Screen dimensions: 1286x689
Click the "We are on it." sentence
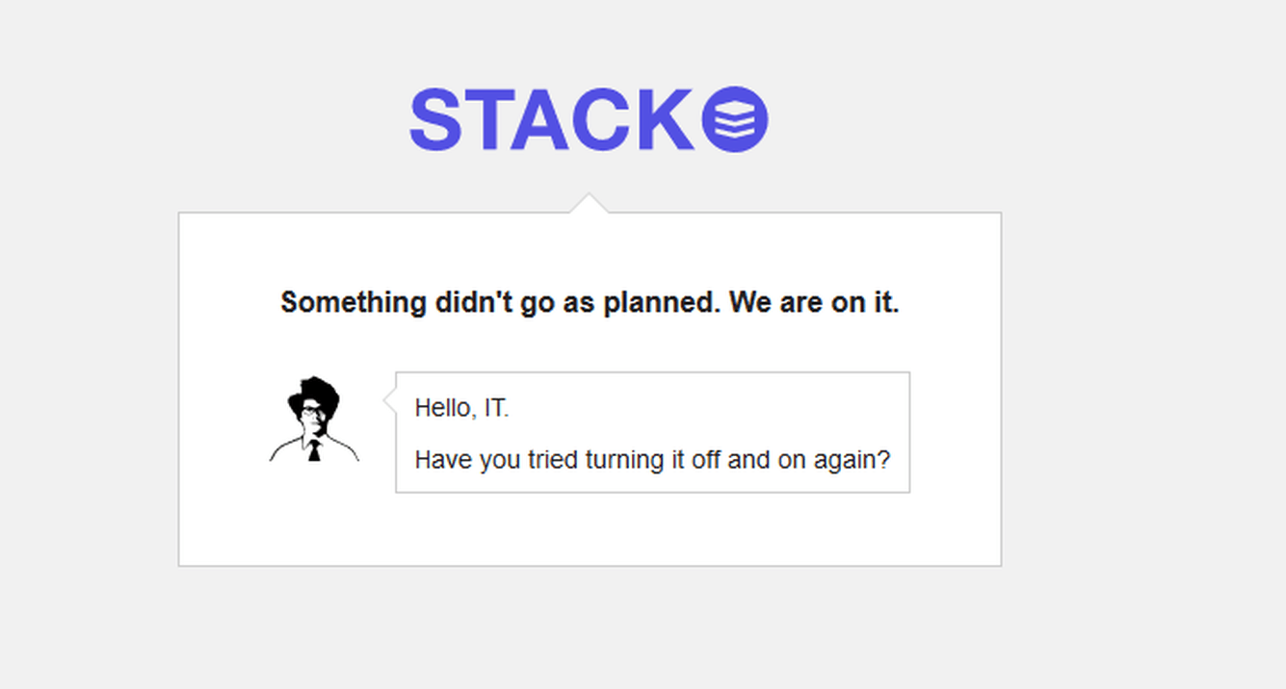pyautogui.click(x=814, y=303)
